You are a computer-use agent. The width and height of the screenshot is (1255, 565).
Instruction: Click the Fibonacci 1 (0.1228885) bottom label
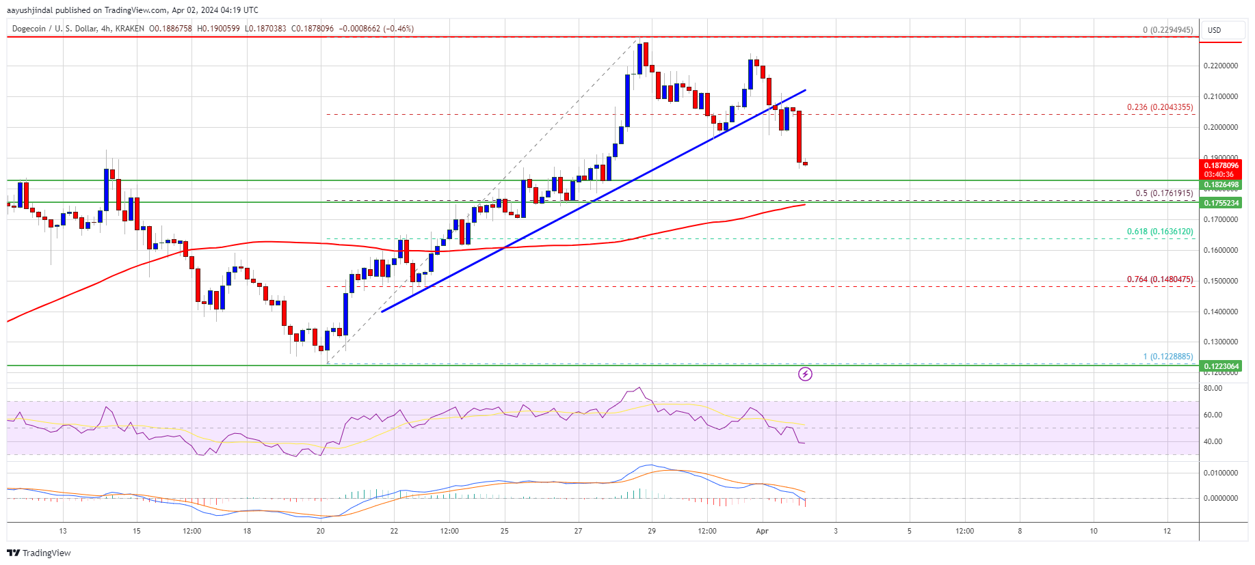[1167, 357]
